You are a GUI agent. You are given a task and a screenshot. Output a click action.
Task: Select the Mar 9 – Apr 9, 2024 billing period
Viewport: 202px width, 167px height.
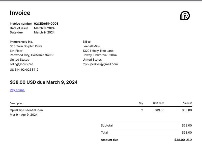(x=24, y=115)
